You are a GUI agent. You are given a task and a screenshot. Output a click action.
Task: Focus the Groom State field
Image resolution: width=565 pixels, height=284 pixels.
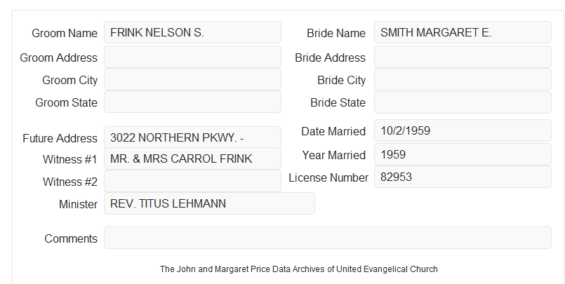click(x=192, y=102)
